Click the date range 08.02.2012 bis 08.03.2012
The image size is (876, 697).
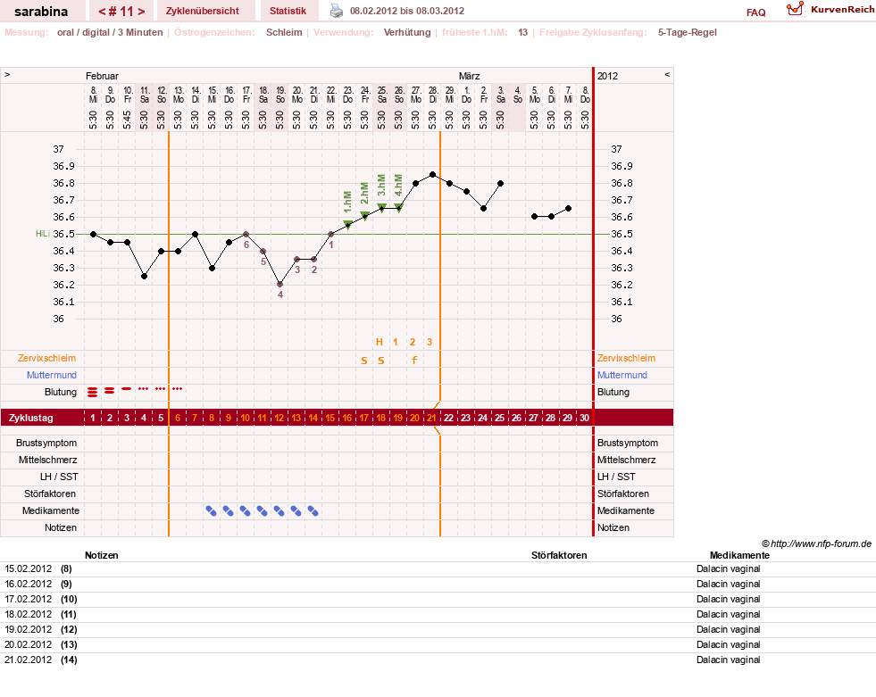[406, 11]
